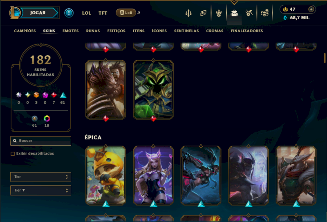Open the Profile crest icon
The width and height of the screenshot is (327, 222).
pyautogui.click(x=219, y=13)
